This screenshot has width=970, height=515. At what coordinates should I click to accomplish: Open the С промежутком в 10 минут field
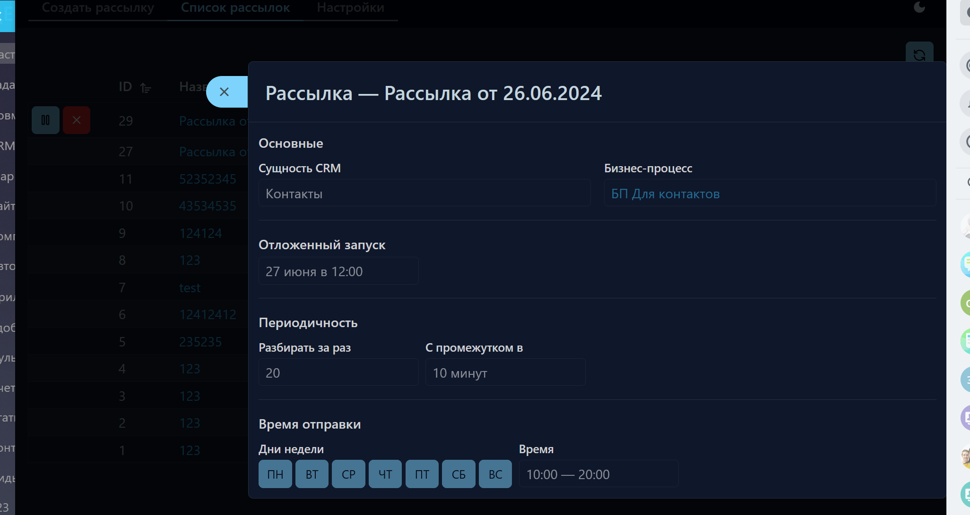505,372
